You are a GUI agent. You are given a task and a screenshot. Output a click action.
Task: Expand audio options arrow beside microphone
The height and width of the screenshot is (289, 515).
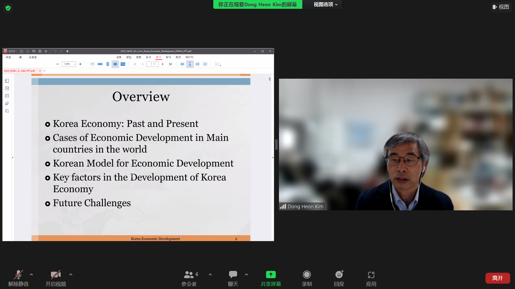[x=31, y=275]
